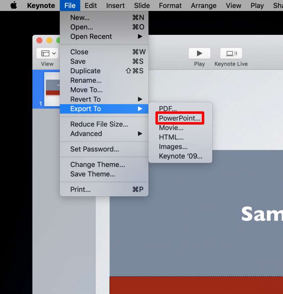Open the Arrange menu
283x294 pixels.
coord(204,6)
